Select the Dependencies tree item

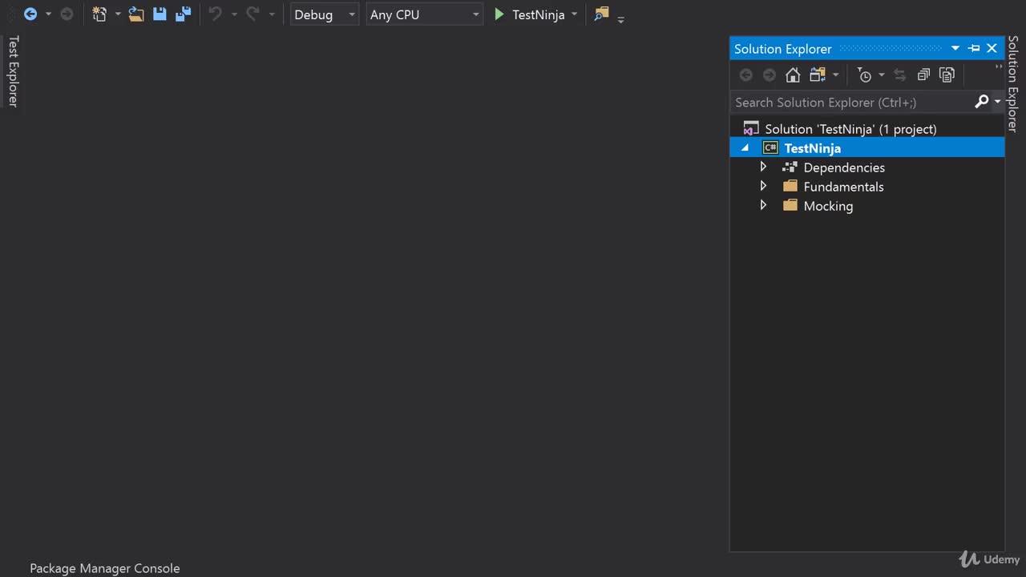844,167
